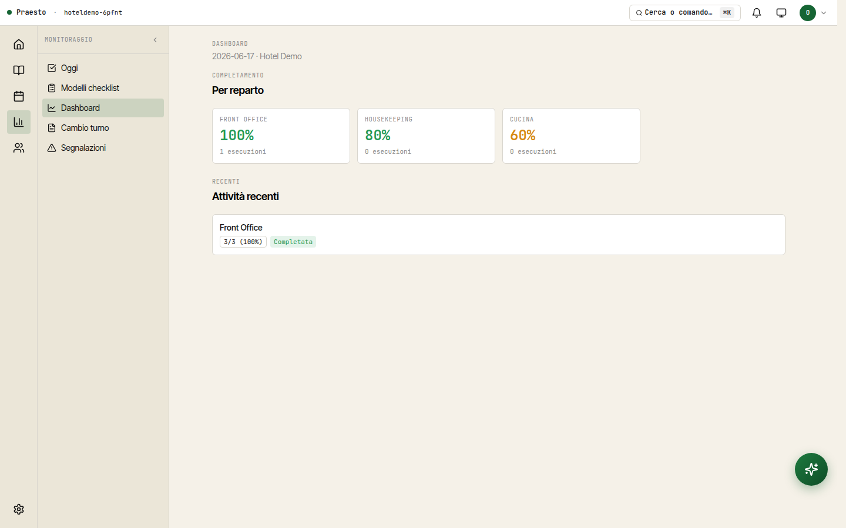Open the Cucina 60% card
The width and height of the screenshot is (846, 528).
(x=571, y=136)
